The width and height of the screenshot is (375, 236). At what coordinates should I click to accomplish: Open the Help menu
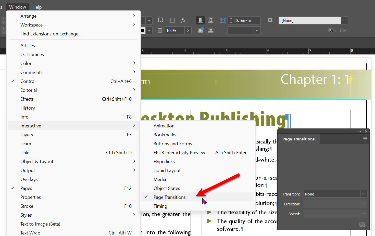[x=37, y=7]
